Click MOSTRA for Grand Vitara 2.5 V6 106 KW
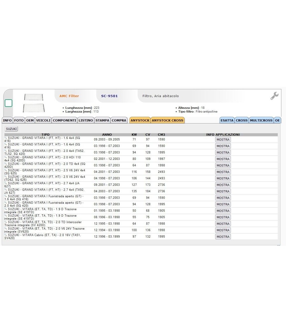The width and height of the screenshot is (286, 333). click(223, 178)
